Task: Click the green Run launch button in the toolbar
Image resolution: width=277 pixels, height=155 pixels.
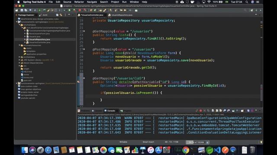Action: point(69,10)
